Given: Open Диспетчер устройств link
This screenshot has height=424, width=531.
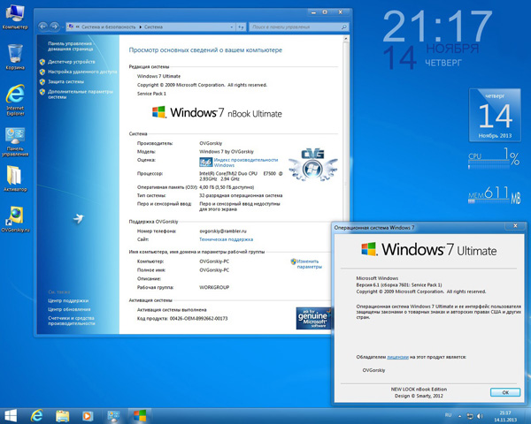Looking at the screenshot, I should (x=72, y=62).
